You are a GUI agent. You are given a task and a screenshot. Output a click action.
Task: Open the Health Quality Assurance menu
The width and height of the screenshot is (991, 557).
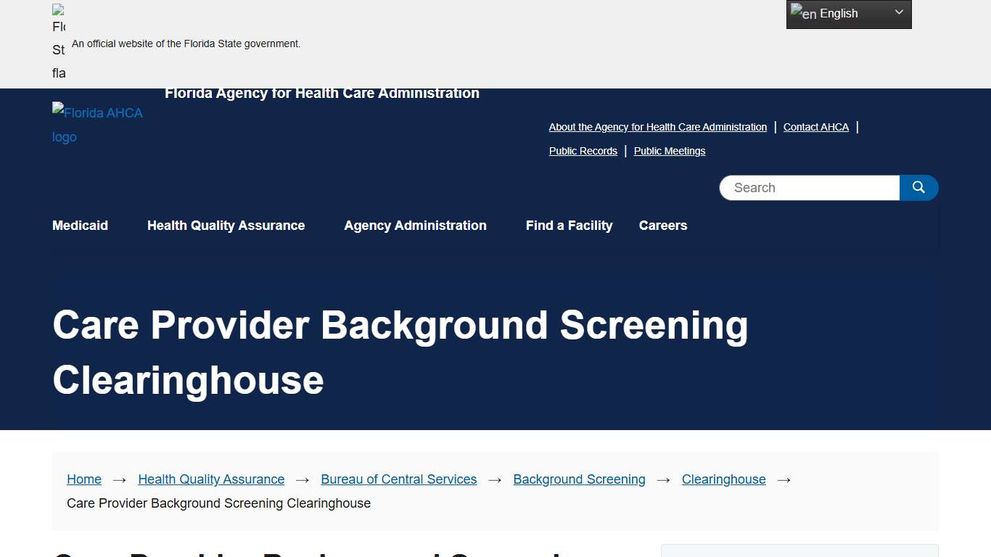(226, 226)
